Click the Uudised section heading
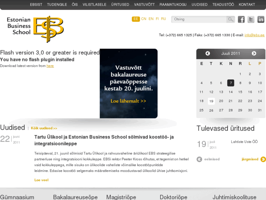This screenshot has height=200, width=266. coord(12,127)
